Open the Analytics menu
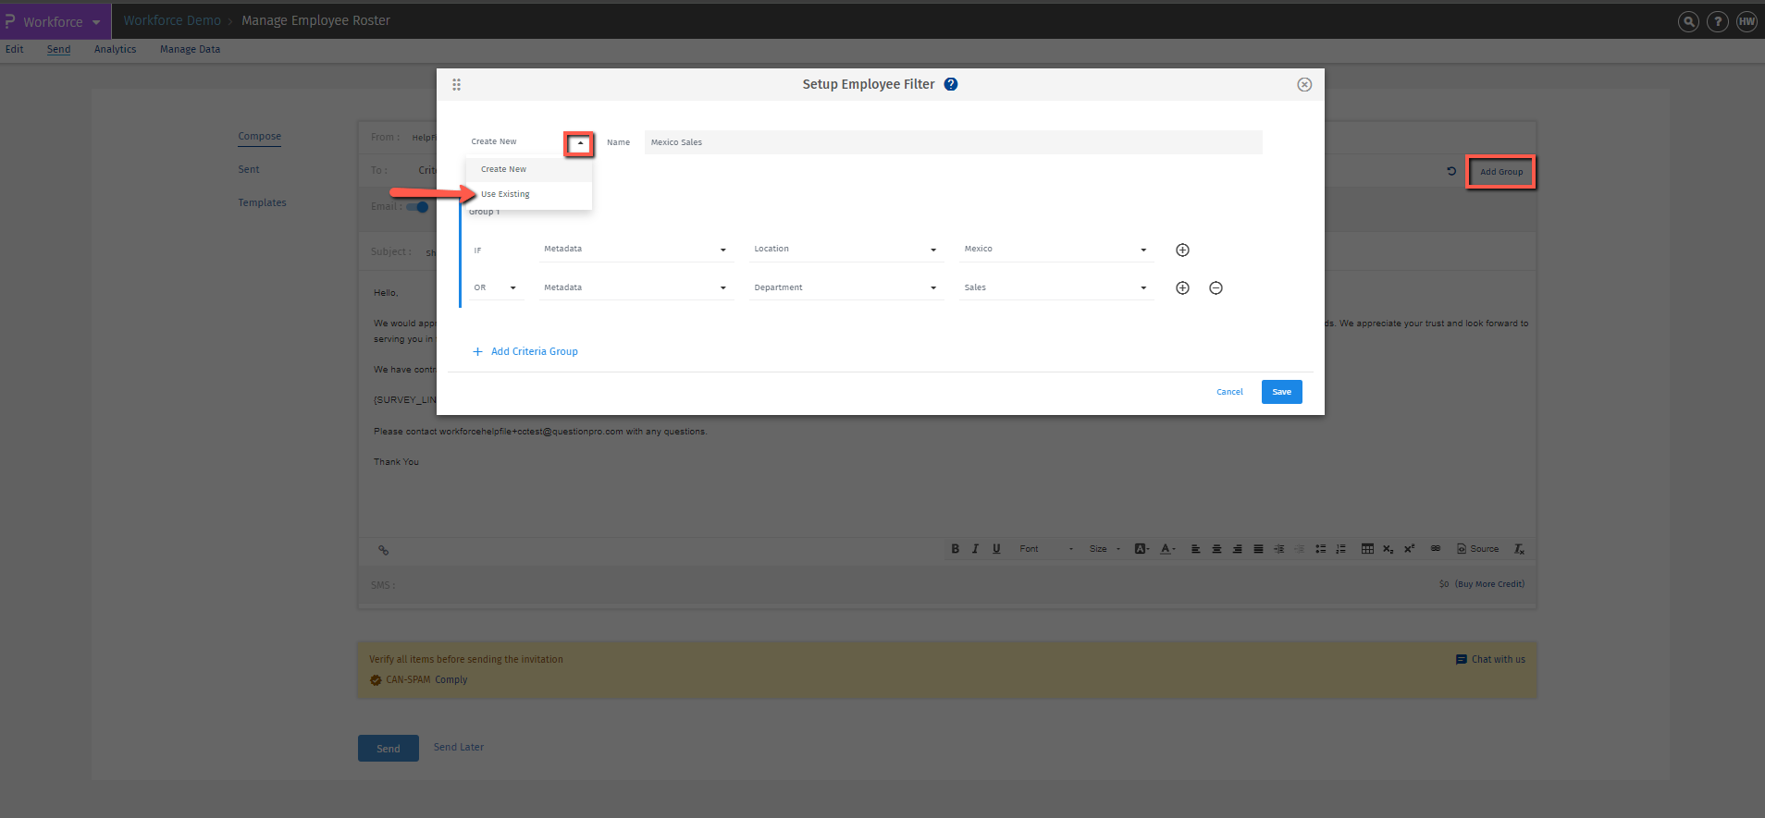 coord(115,49)
